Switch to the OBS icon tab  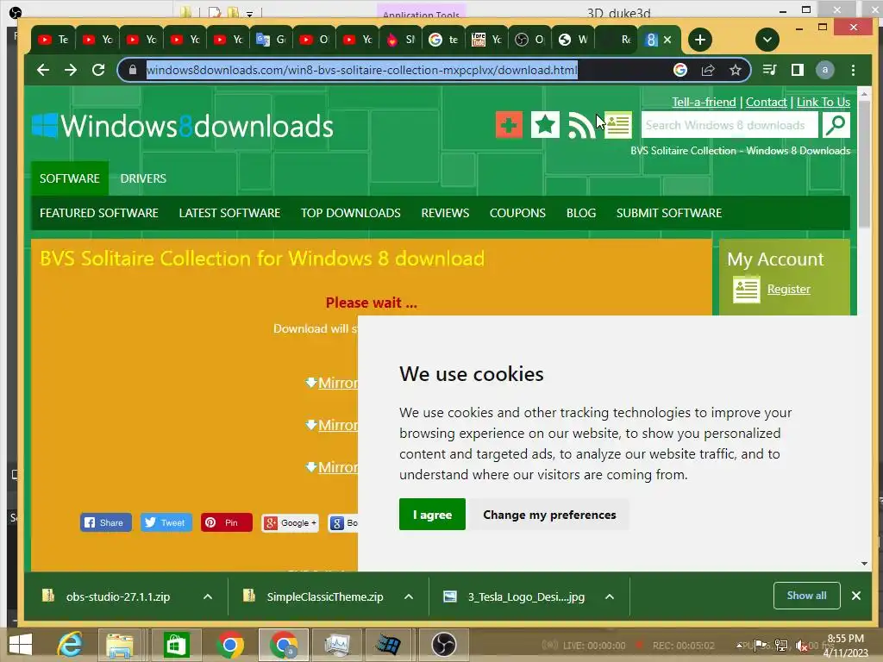(530, 40)
